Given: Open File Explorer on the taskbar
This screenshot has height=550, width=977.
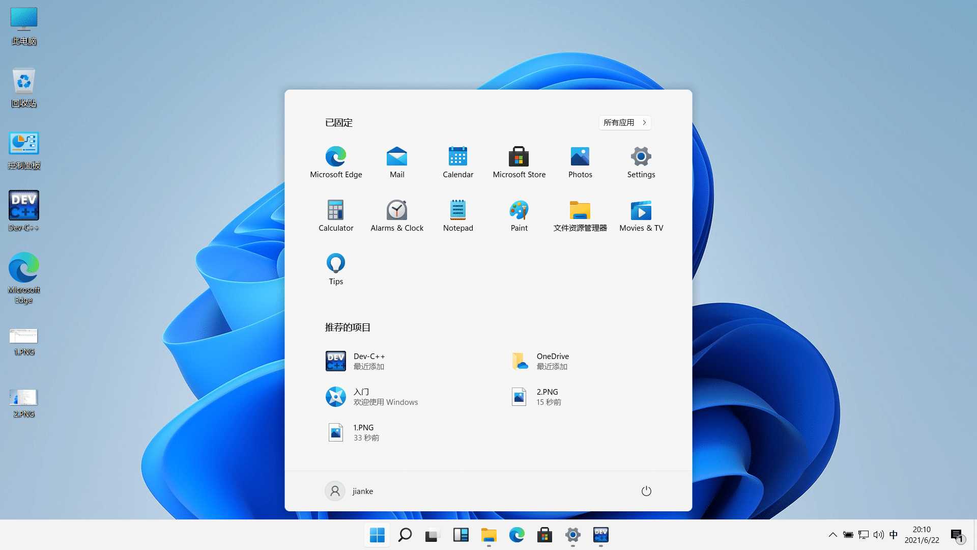Looking at the screenshot, I should (x=489, y=535).
